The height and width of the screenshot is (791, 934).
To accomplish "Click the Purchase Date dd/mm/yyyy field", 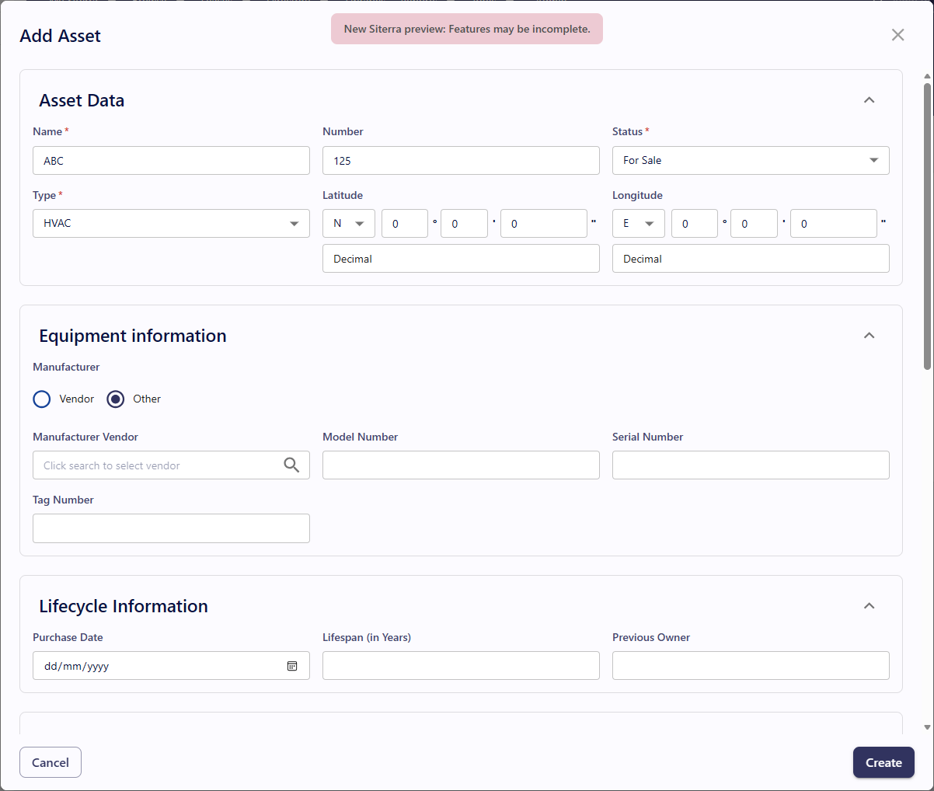I will [171, 666].
